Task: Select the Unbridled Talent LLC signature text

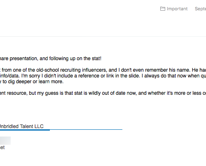Action: (21, 126)
